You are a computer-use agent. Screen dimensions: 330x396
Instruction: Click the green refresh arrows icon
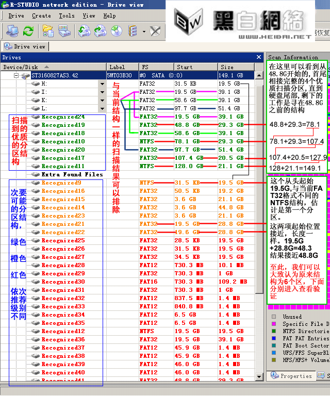28,31
